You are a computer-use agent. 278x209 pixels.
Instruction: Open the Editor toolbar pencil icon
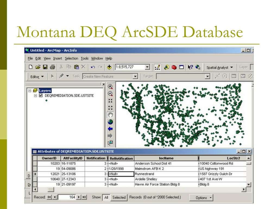pyautogui.click(x=157, y=67)
